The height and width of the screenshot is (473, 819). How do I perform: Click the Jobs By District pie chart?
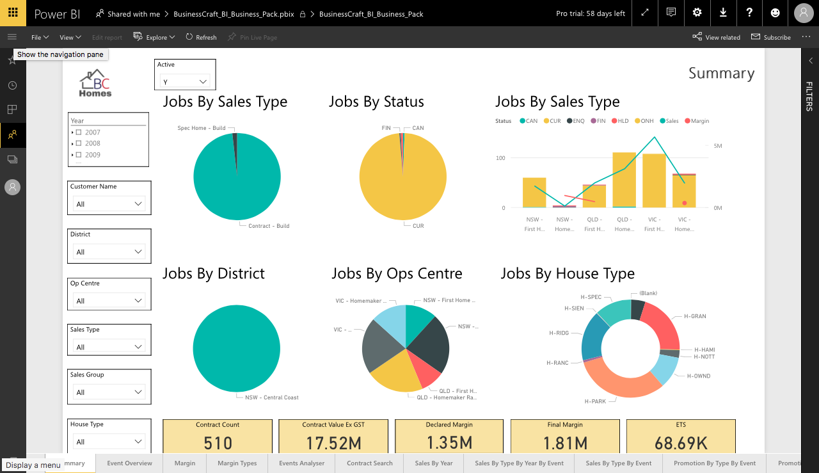click(236, 348)
